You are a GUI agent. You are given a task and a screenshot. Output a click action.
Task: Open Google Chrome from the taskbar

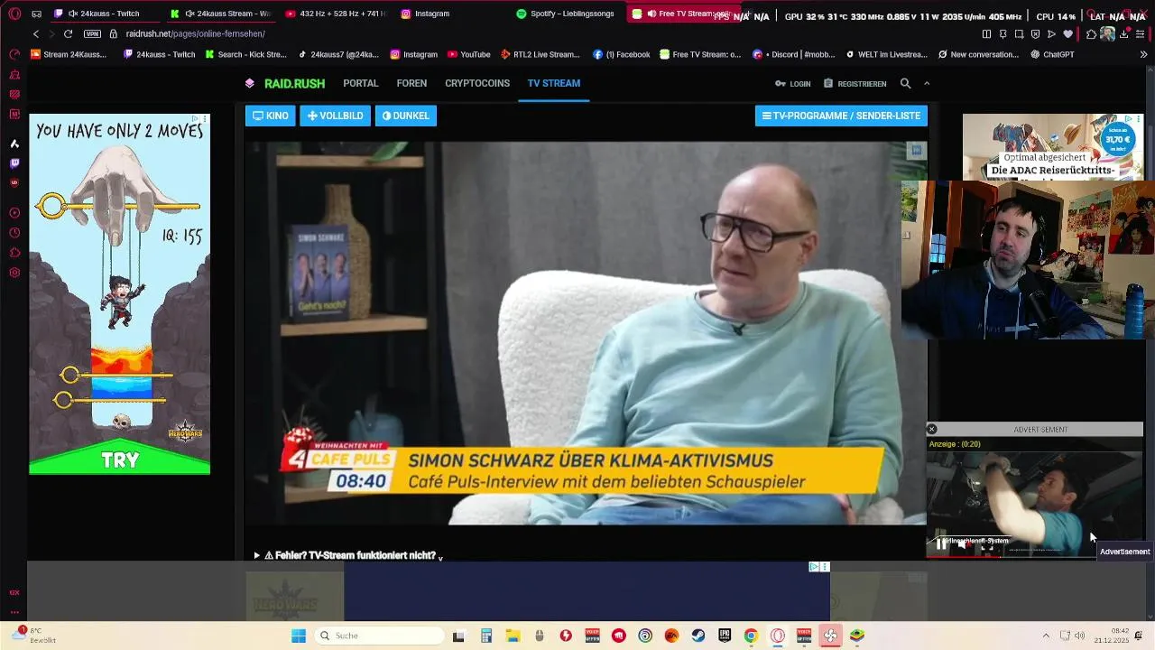pos(751,636)
